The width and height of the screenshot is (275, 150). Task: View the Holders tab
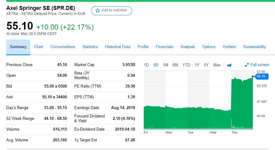pos(229,47)
